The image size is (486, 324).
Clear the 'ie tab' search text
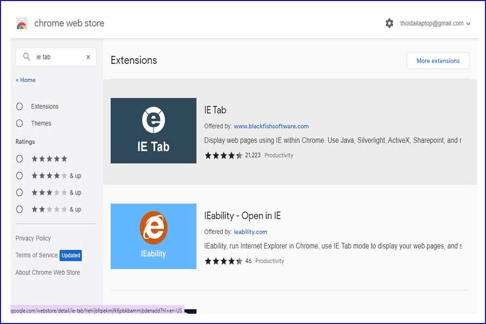click(x=89, y=57)
